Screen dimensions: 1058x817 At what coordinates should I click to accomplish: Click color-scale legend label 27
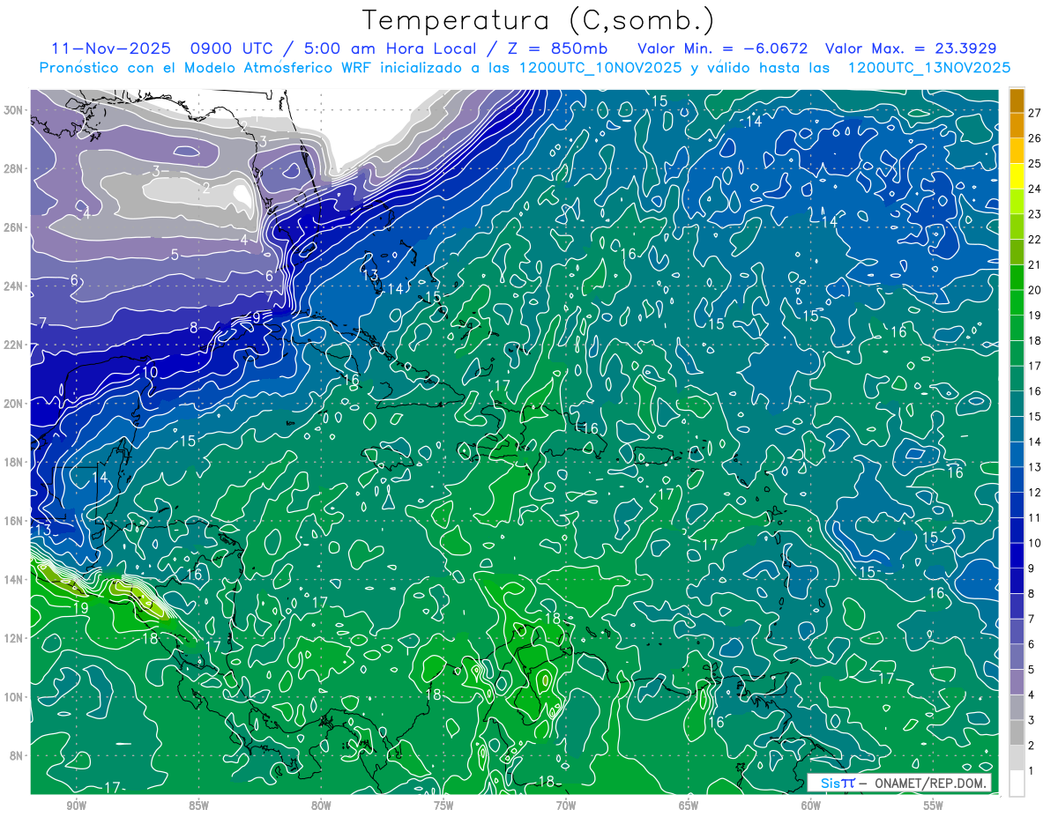1034,113
